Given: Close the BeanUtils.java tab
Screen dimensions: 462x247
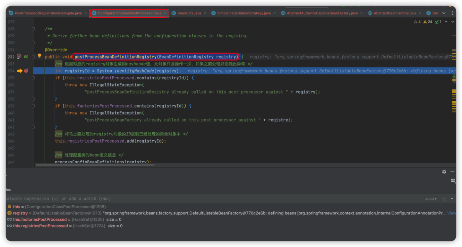Looking at the screenshot, I should point(205,13).
